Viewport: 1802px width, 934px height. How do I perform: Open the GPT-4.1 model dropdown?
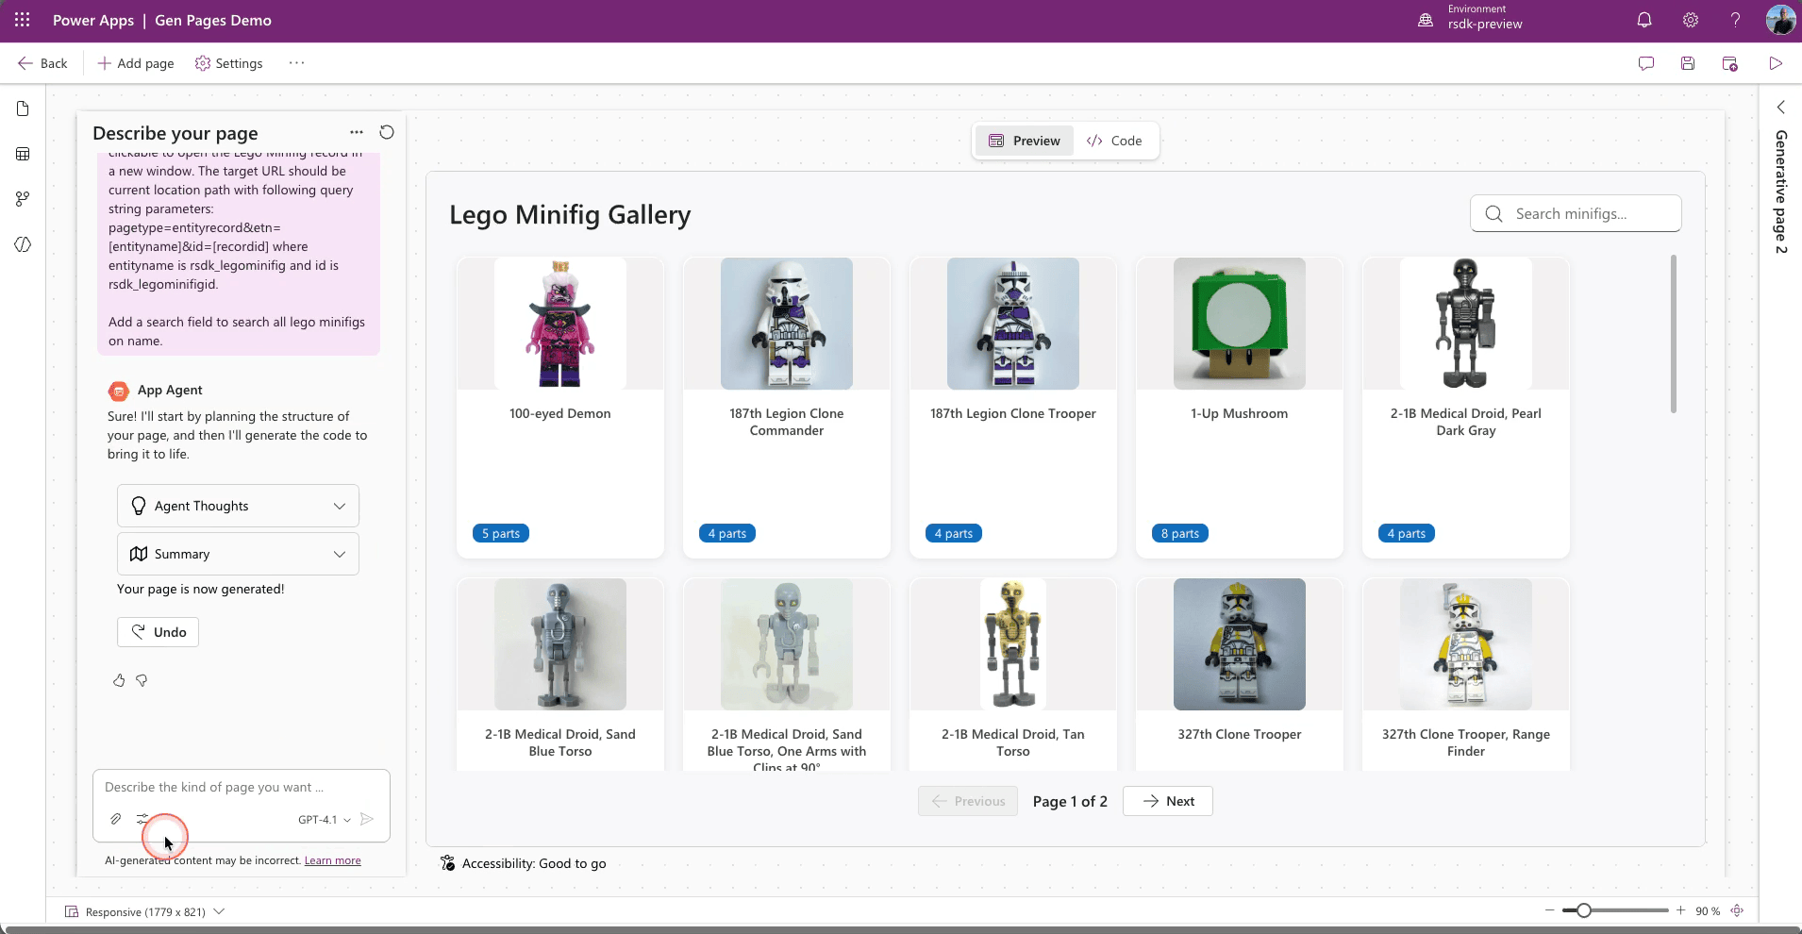pyautogui.click(x=325, y=819)
